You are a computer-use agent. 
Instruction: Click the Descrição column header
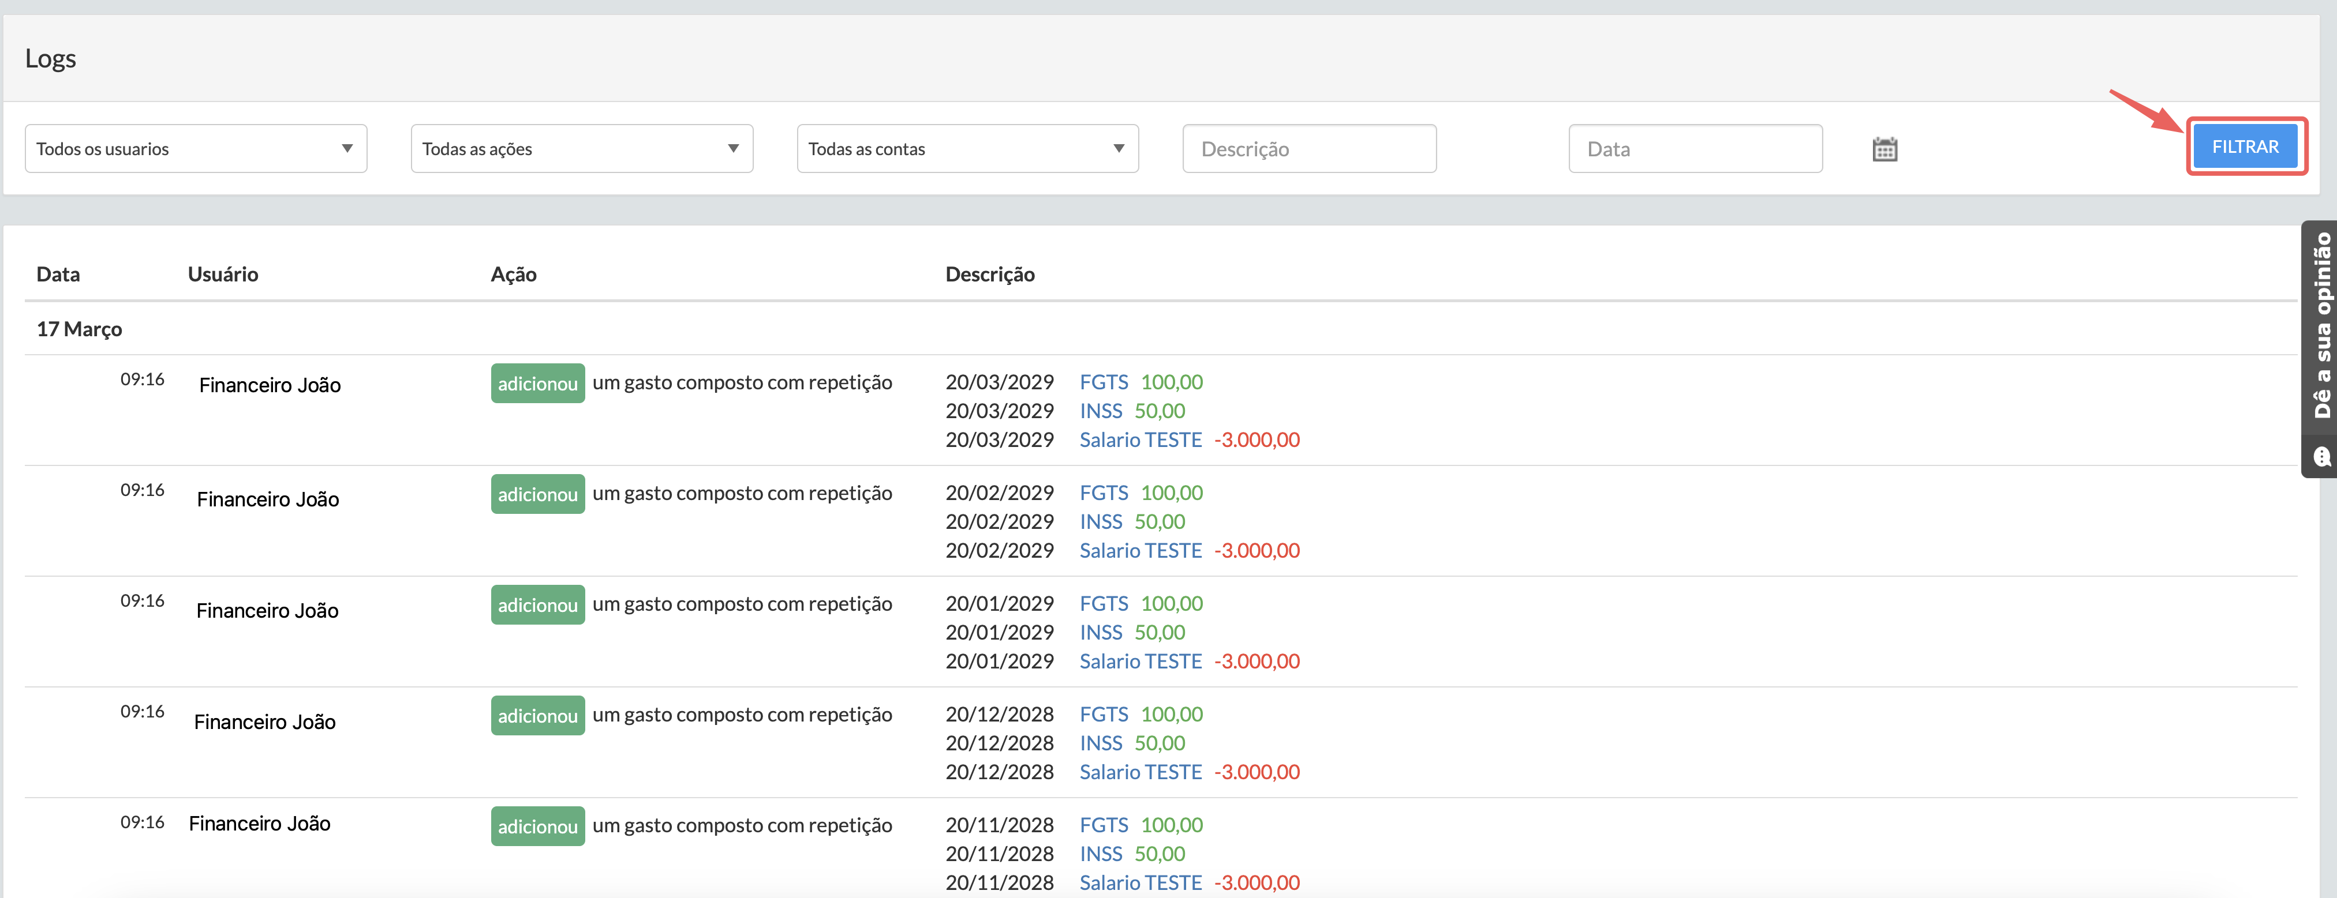pyautogui.click(x=989, y=275)
